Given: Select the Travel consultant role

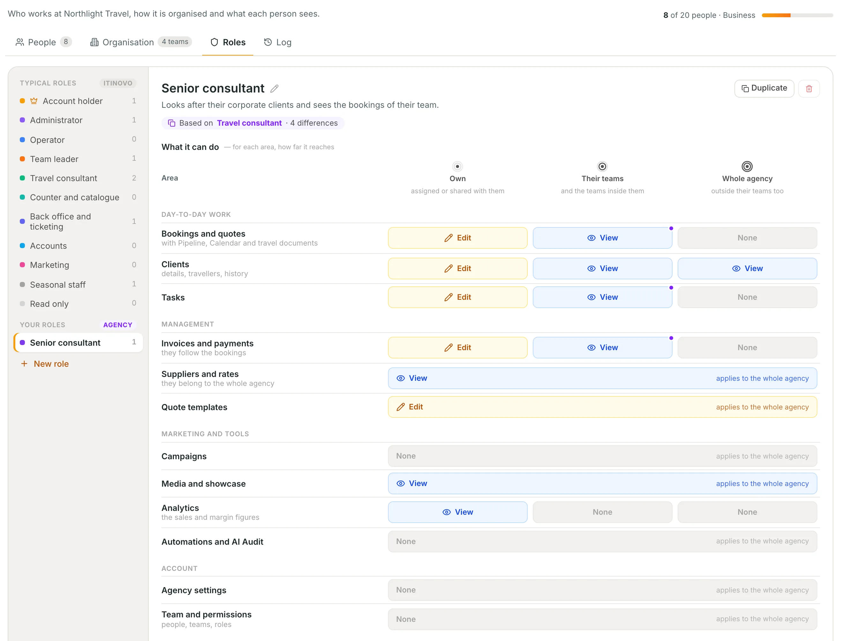Looking at the screenshot, I should (78, 178).
